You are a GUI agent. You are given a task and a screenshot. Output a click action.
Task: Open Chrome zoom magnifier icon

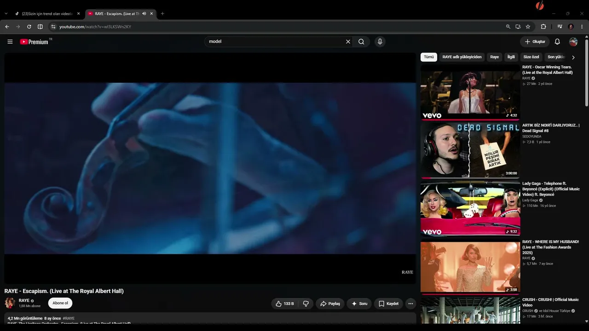coord(508,27)
